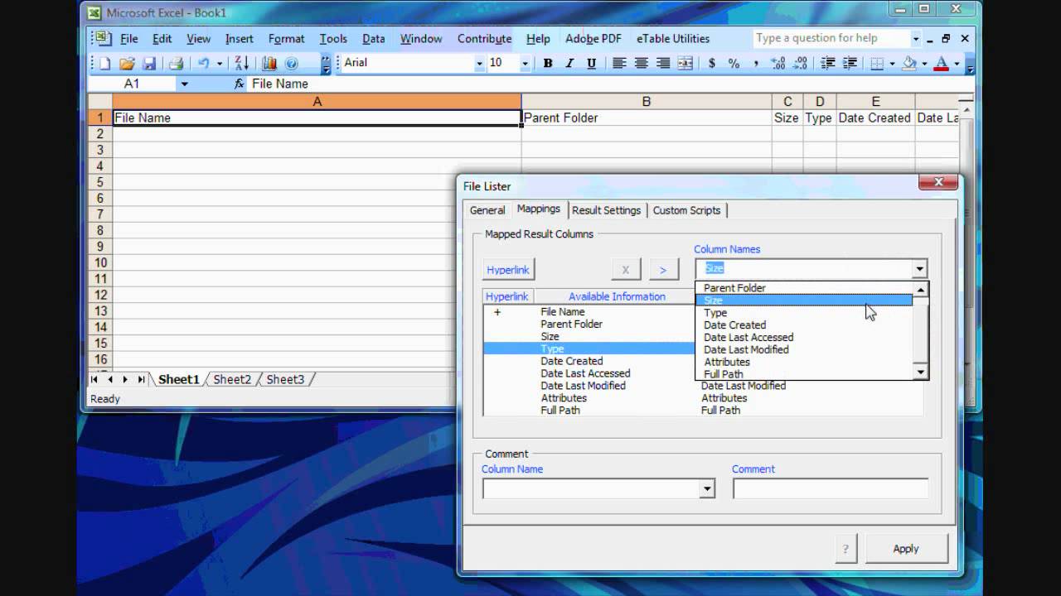Click Increase Decimal icon
Image resolution: width=1061 pixels, height=596 pixels.
click(x=778, y=63)
